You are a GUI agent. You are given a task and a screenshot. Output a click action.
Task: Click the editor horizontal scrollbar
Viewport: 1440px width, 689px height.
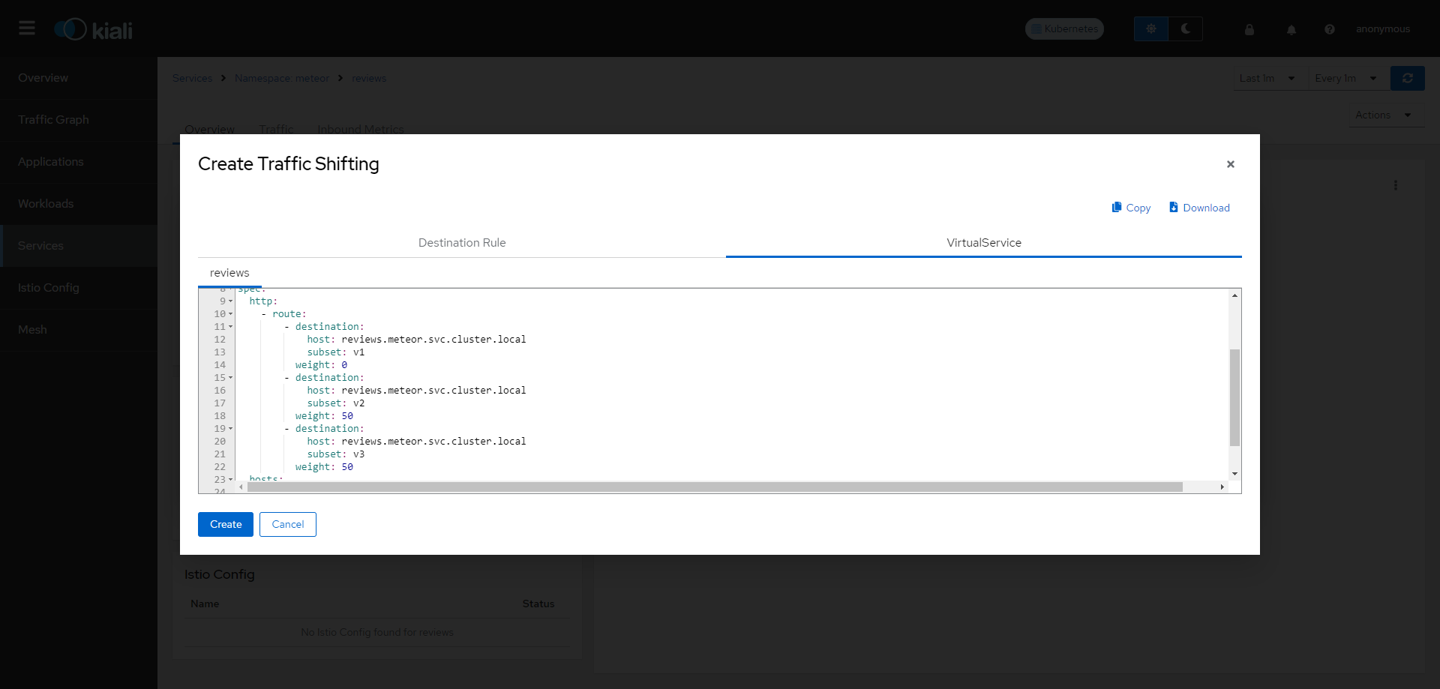(715, 487)
